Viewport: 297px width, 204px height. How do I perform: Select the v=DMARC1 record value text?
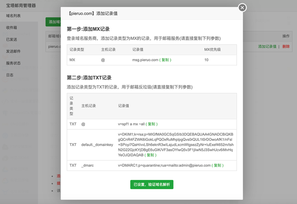coord(164,165)
